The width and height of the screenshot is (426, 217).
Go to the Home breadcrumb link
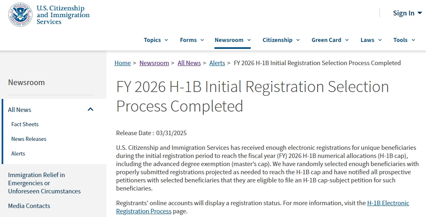(123, 63)
